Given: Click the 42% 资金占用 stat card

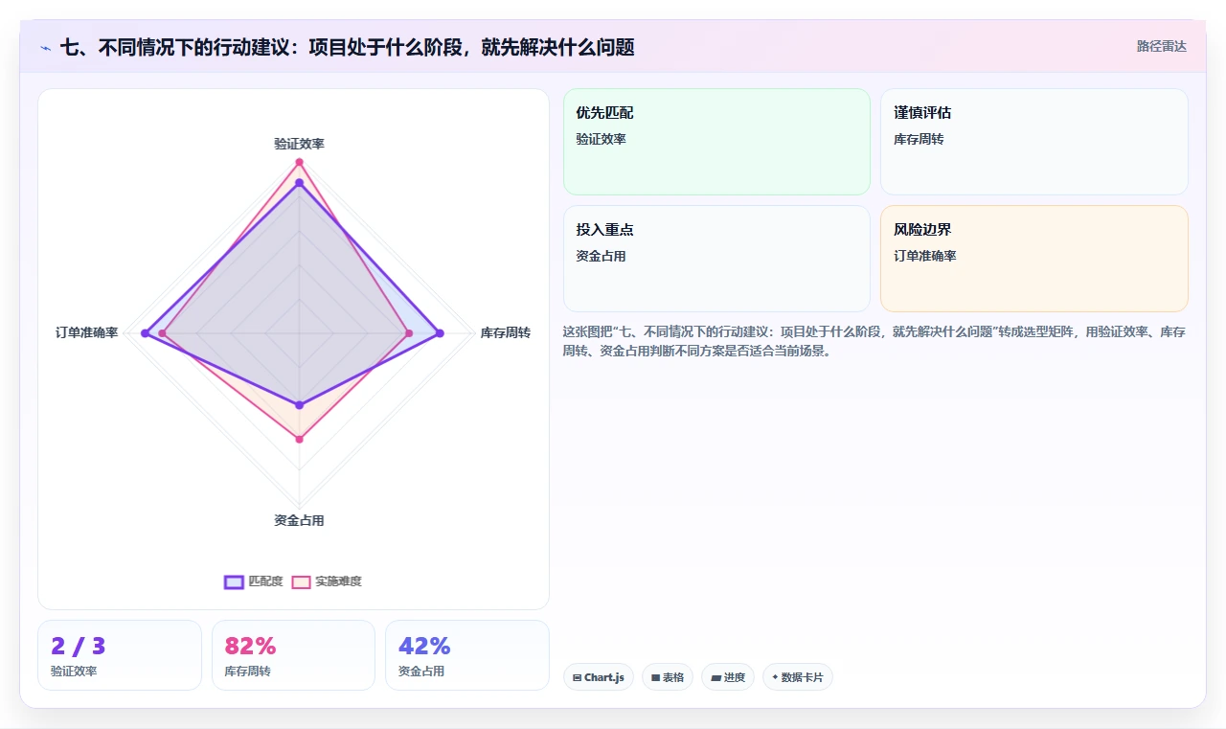Looking at the screenshot, I should point(467,655).
